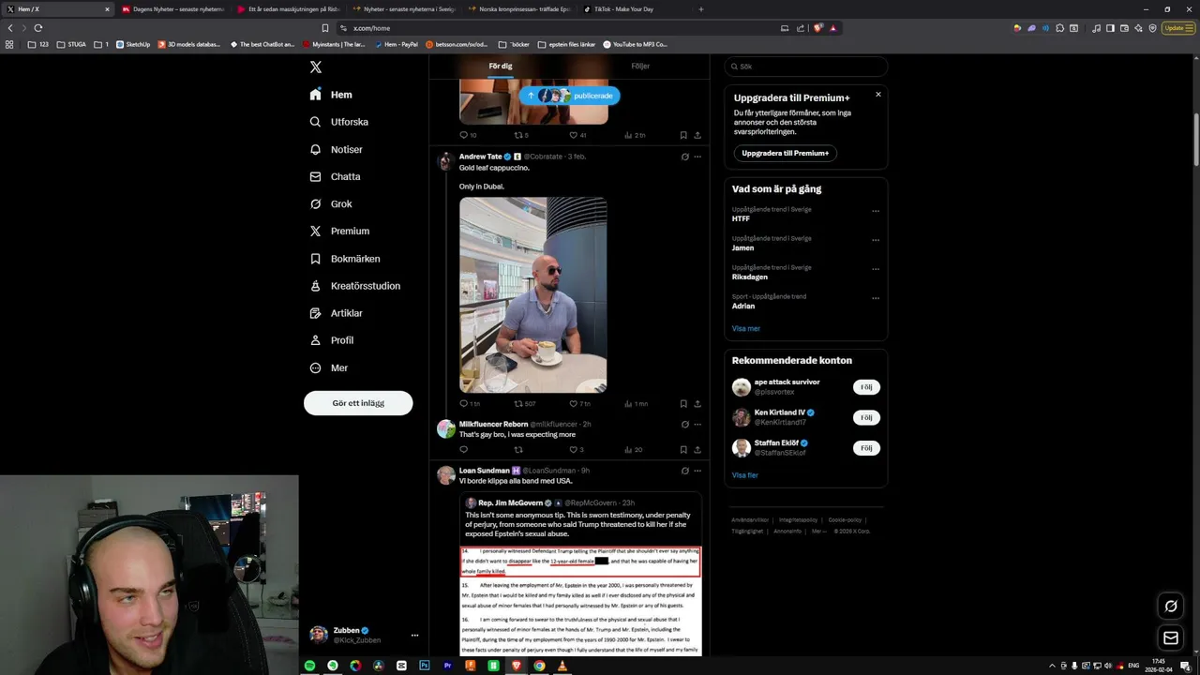Go to Profil page

pyautogui.click(x=331, y=340)
